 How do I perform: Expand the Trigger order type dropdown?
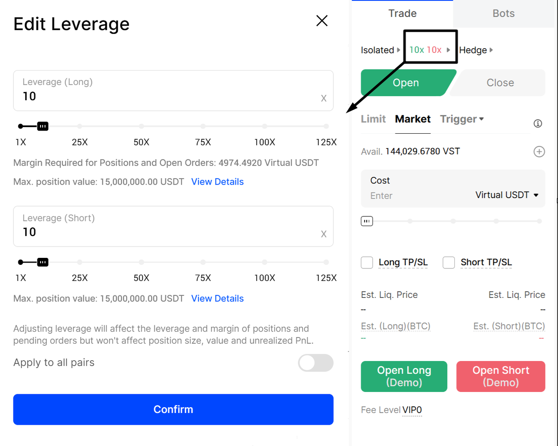coord(462,119)
